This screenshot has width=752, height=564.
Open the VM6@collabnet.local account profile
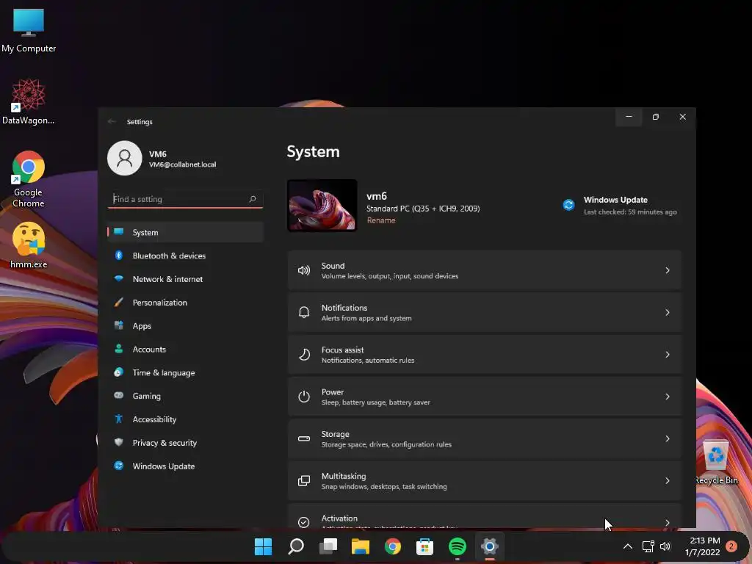(x=162, y=159)
